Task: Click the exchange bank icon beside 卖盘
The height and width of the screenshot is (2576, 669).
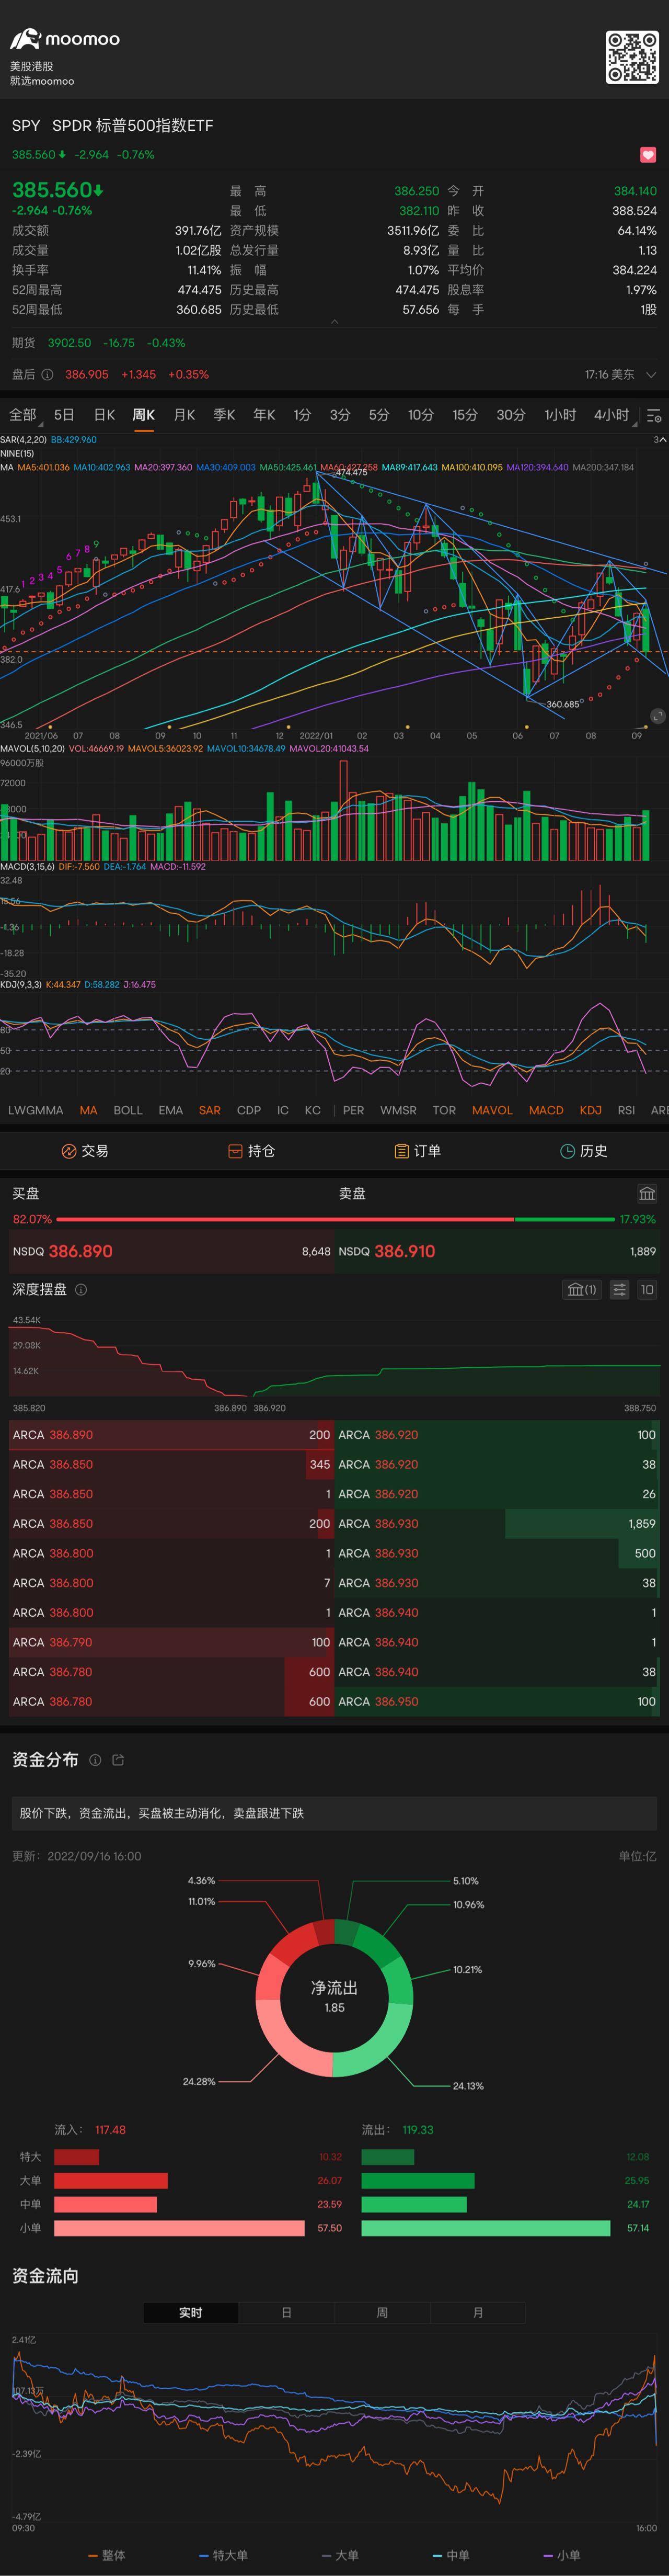Action: tap(647, 1193)
